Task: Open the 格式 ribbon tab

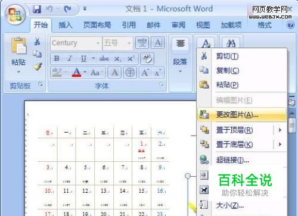Action: click(265, 25)
